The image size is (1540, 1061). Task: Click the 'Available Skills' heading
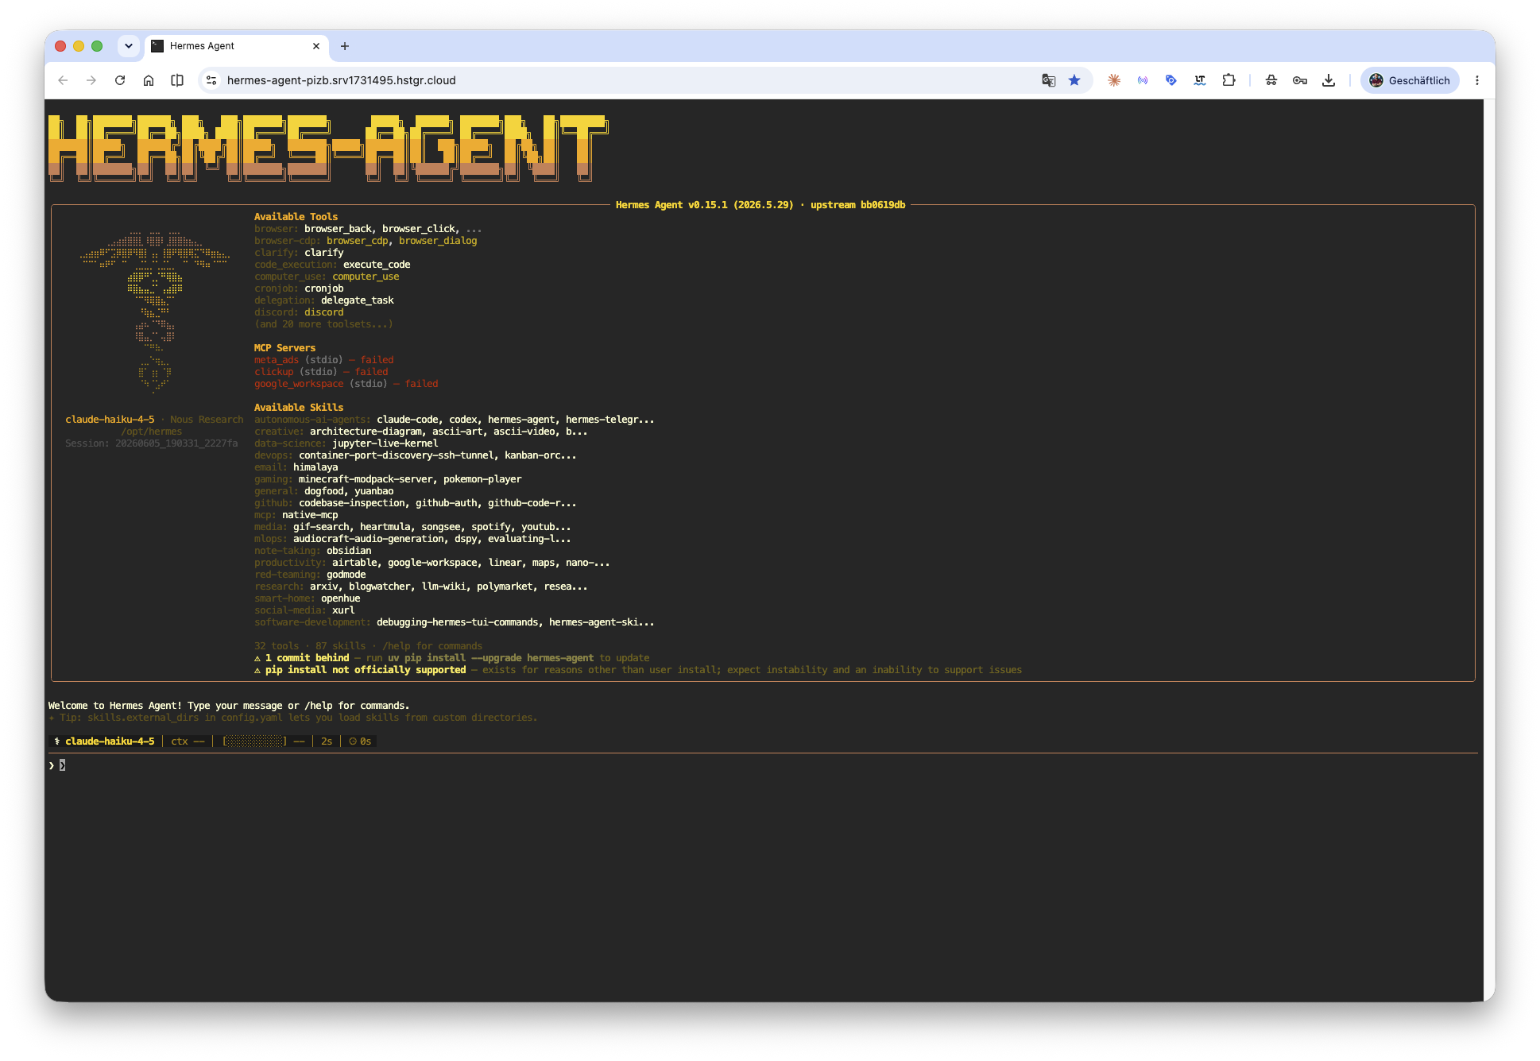tap(299, 408)
